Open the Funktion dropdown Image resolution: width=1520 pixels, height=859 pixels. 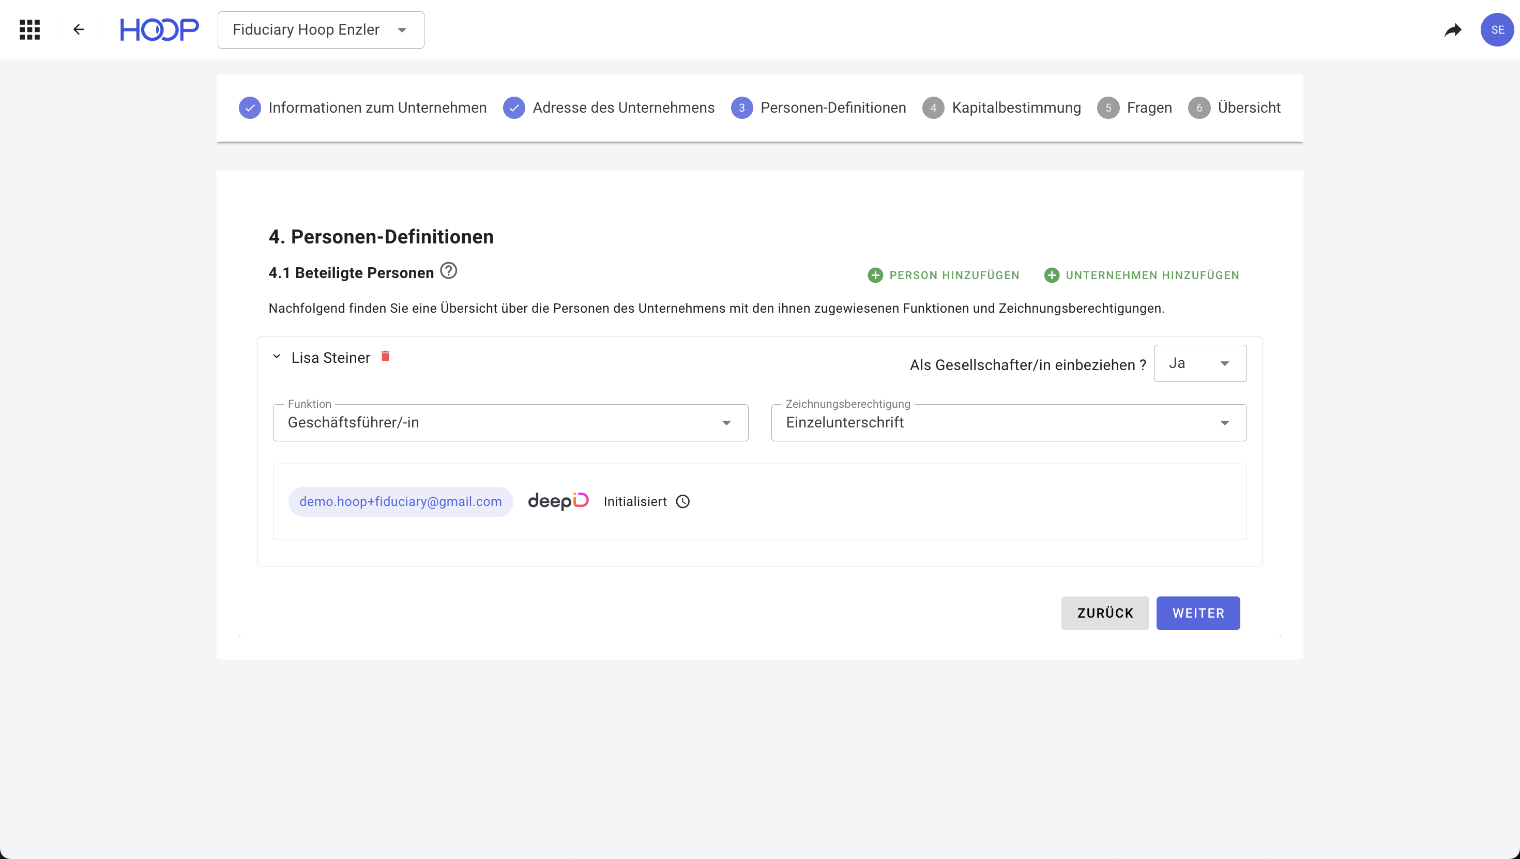coord(510,422)
